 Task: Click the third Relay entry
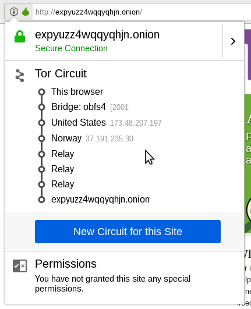click(x=62, y=184)
